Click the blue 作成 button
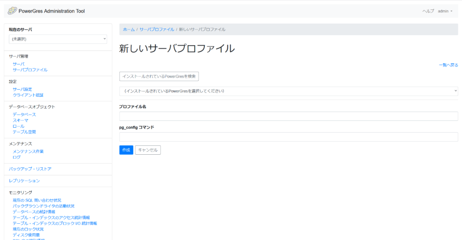Image resolution: width=462 pixels, height=240 pixels. 126,150
